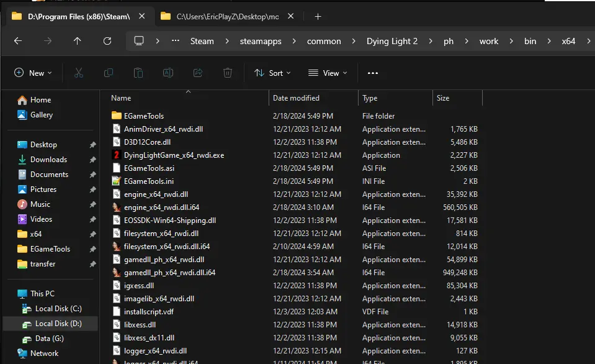Open the New item dropdown
Viewport: 595px width, 364px height.
click(x=33, y=73)
